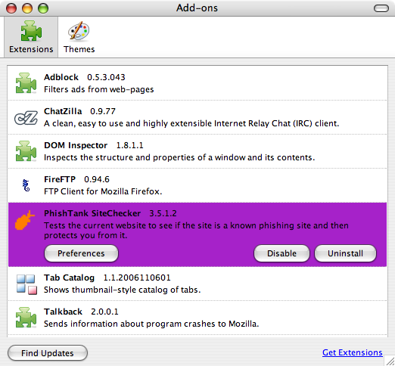Click the Adblock green puzzle icon
395x366 pixels.
[x=26, y=83]
